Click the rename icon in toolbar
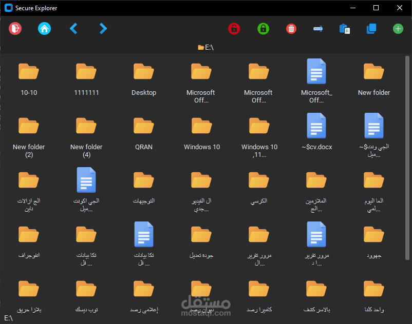 (318, 29)
